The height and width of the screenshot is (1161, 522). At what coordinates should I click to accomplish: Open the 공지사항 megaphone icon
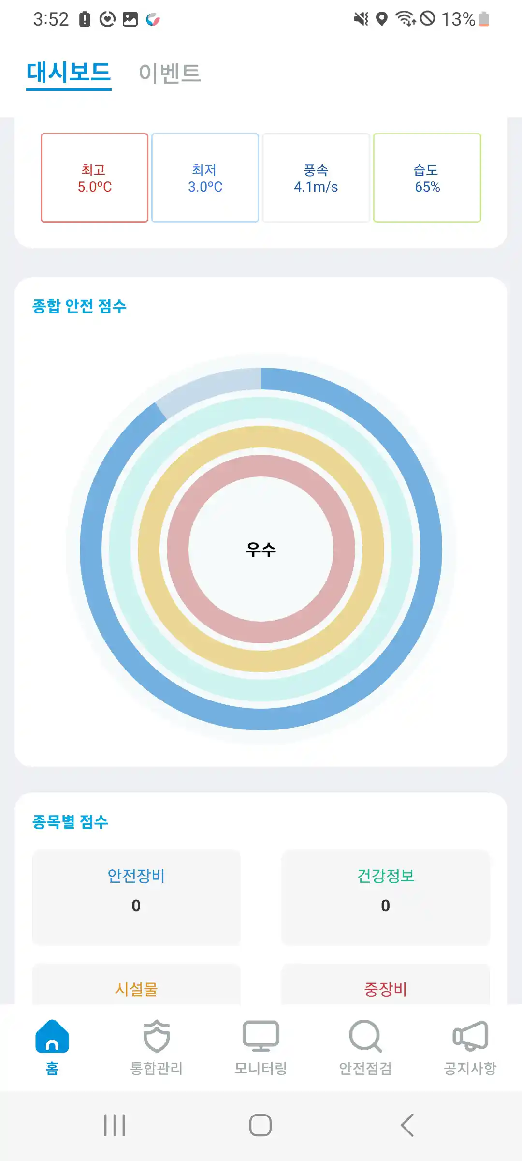[x=470, y=1036]
